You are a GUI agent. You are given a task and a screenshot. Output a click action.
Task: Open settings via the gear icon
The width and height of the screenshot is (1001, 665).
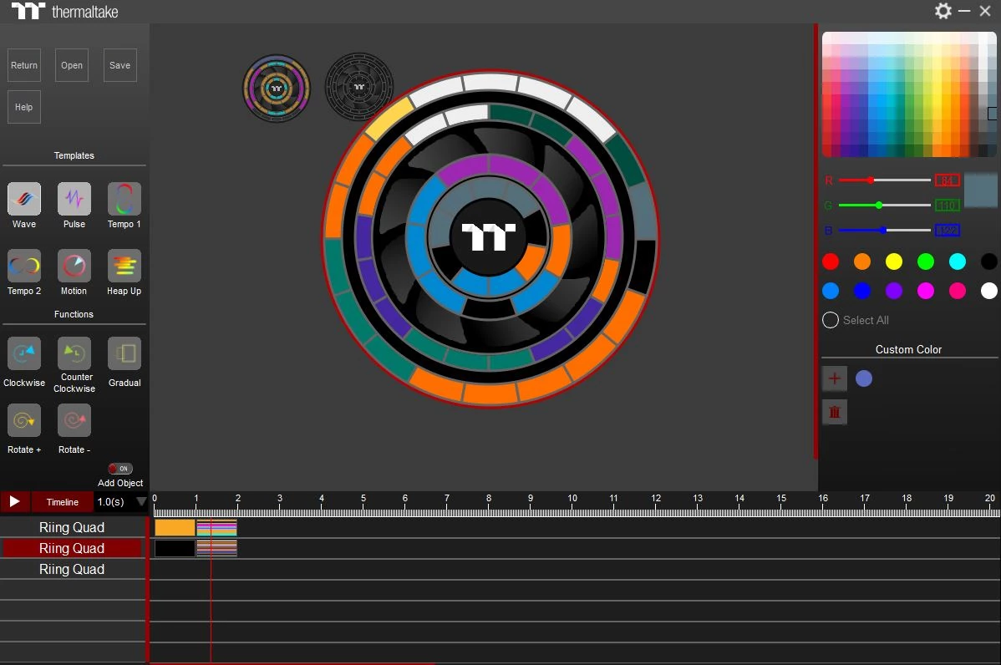click(x=943, y=11)
